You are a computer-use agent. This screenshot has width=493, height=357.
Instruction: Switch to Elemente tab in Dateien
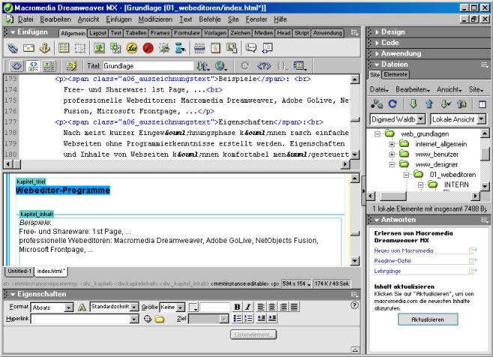pos(396,74)
